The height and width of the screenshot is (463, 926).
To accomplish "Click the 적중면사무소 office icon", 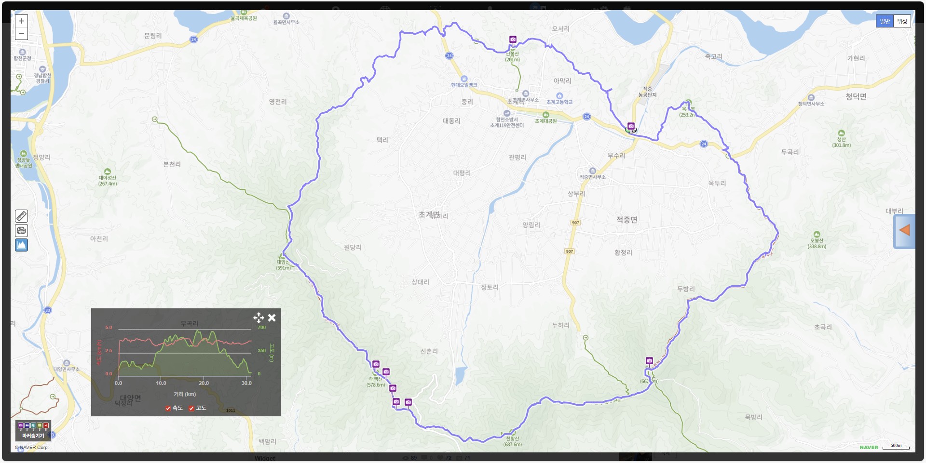I will [x=592, y=171].
